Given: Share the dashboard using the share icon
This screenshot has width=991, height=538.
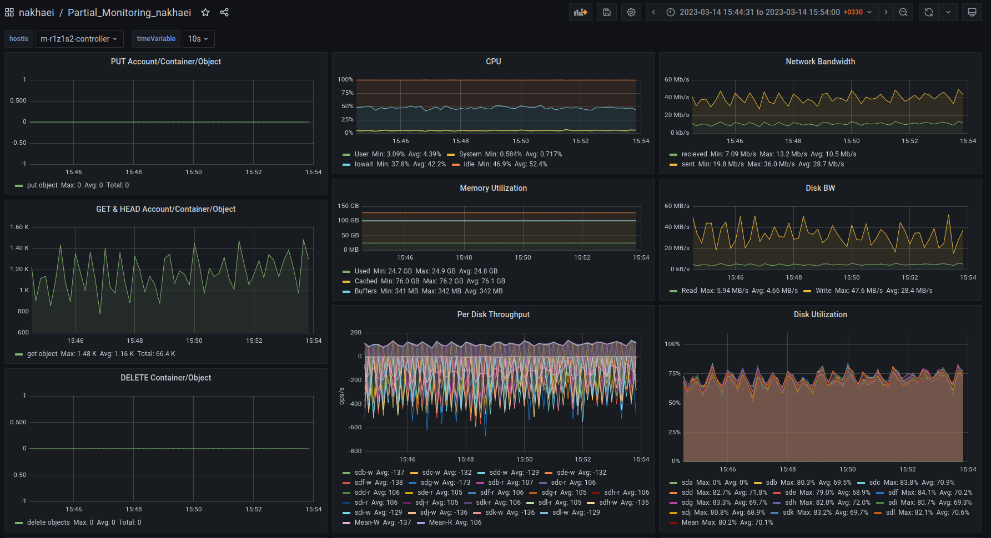Looking at the screenshot, I should point(224,12).
